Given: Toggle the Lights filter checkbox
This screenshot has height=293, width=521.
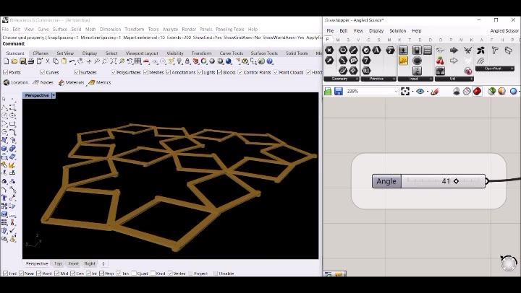Looking at the screenshot, I should point(200,72).
